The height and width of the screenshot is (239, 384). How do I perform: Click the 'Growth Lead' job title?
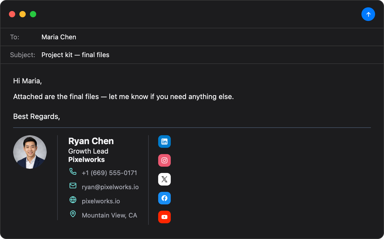coord(88,151)
